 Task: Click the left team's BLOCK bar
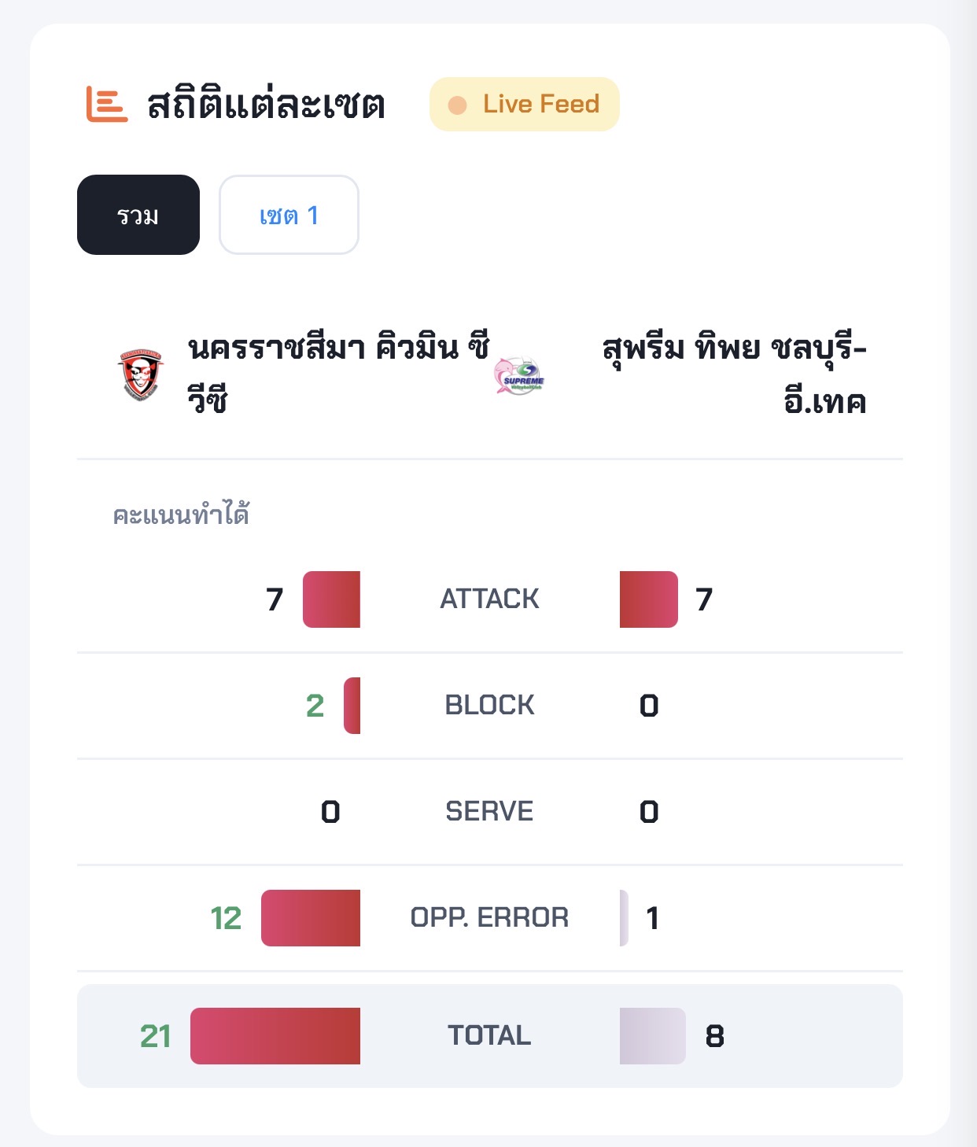pyautogui.click(x=352, y=706)
